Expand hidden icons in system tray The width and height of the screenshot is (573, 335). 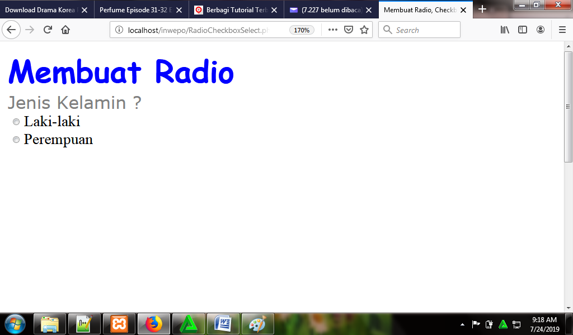pos(463,324)
